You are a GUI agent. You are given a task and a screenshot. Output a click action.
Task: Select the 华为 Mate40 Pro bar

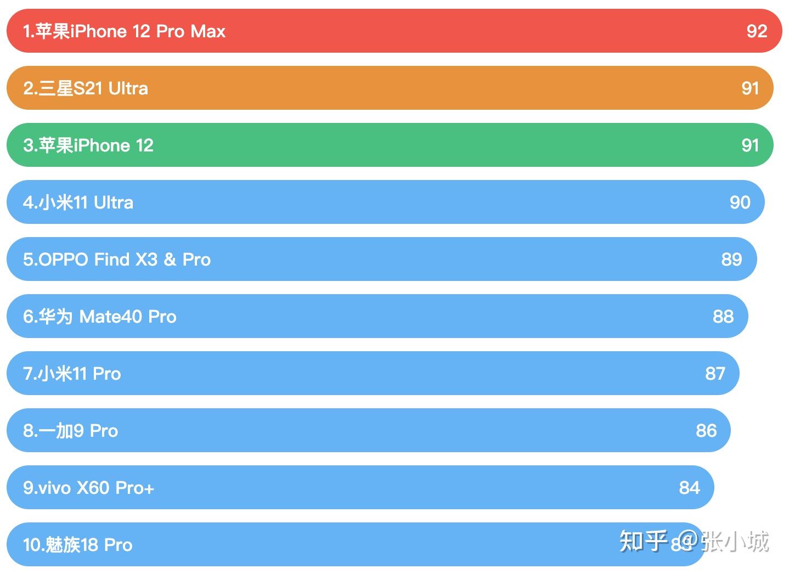[377, 316]
